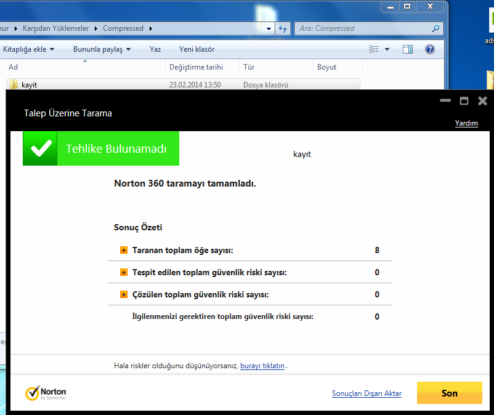Image resolution: width=494 pixels, height=415 pixels.
Task: Select the kayit folder in Explorer
Action: (184, 84)
